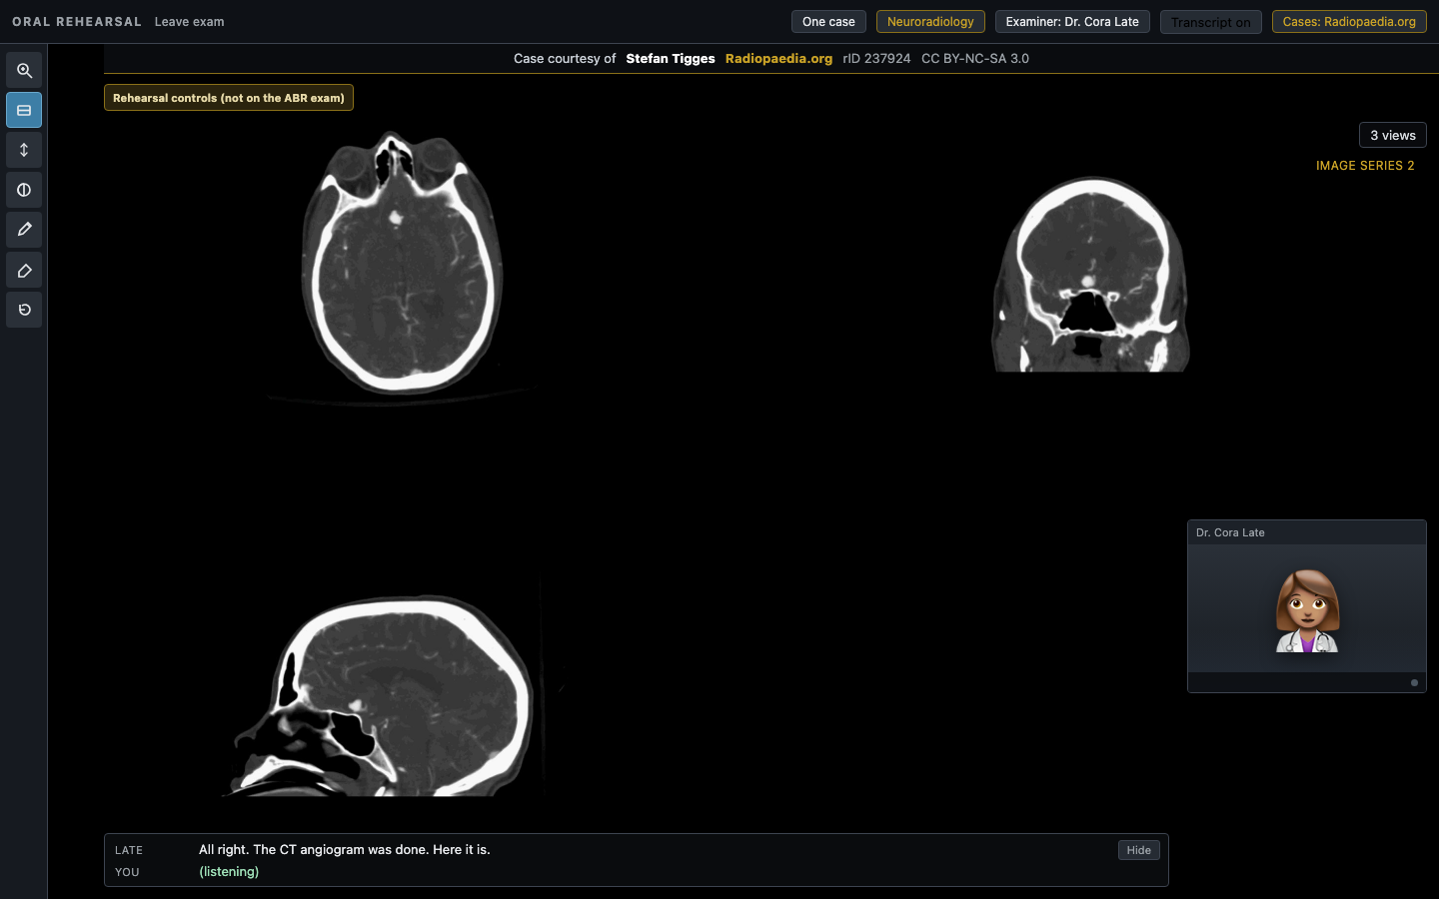Screen dimensions: 1439x899
Task: Click the coronal CT angiogram image
Action: [x=1090, y=275]
